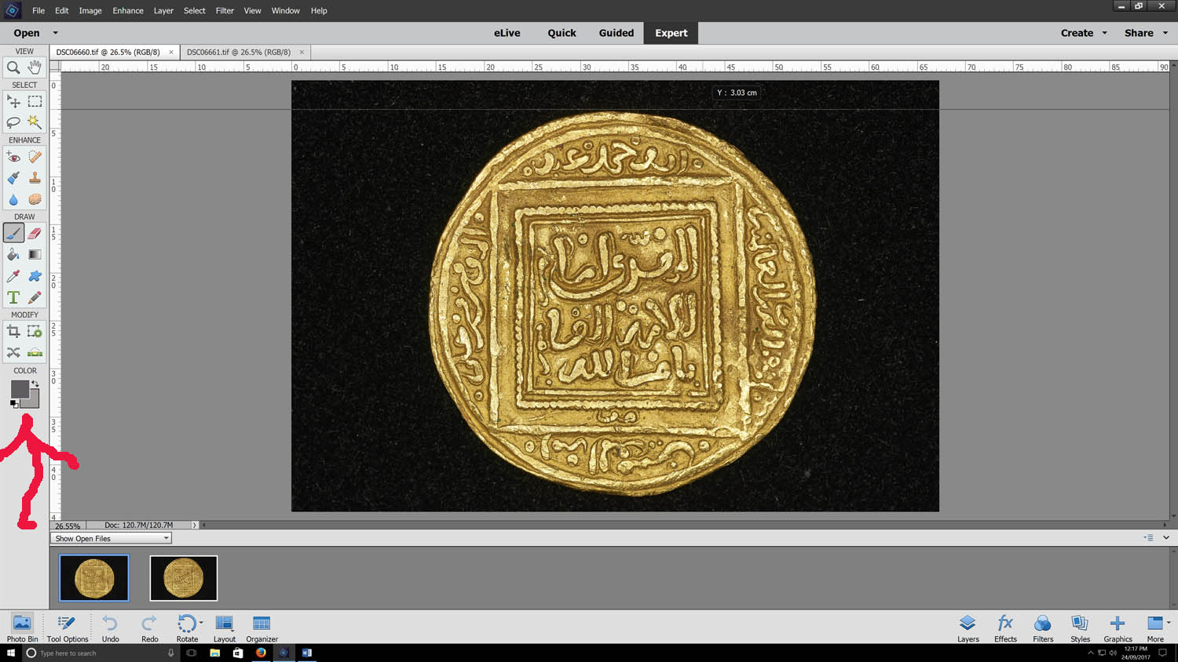Select the Red Eye Removal tool

[x=13, y=157]
